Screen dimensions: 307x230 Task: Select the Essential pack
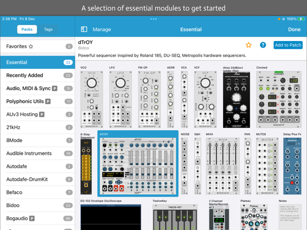(38, 62)
